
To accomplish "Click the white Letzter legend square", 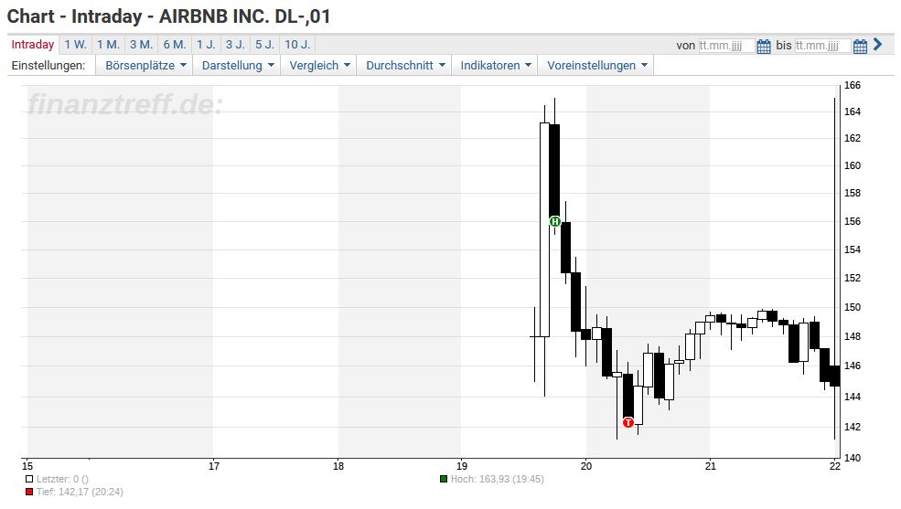I will 29,479.
